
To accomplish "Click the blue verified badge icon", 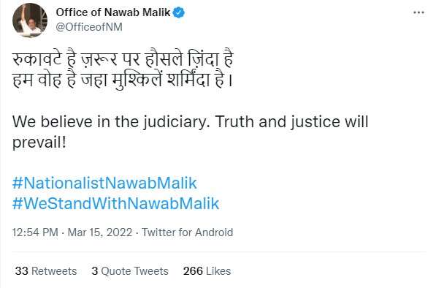I will click(x=178, y=12).
